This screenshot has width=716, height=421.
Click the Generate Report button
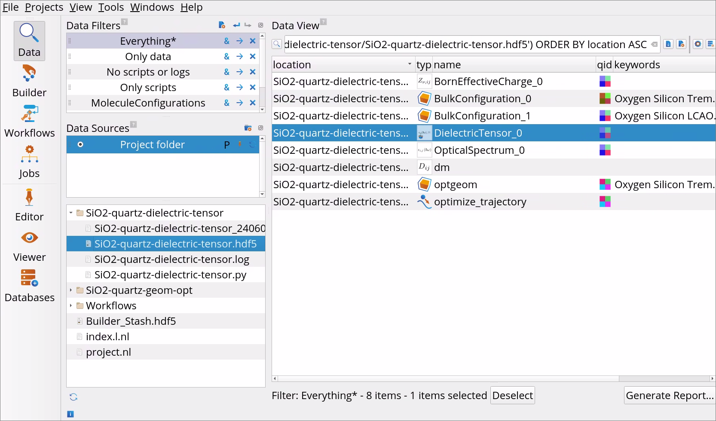669,396
